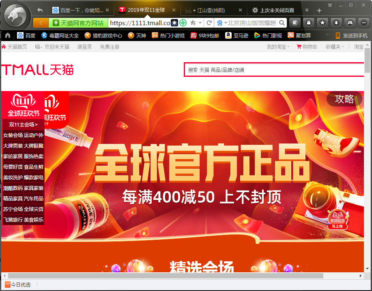Expand the 收藏夹 dropdown menu
This screenshot has width=372, height=291.
[x=333, y=47]
